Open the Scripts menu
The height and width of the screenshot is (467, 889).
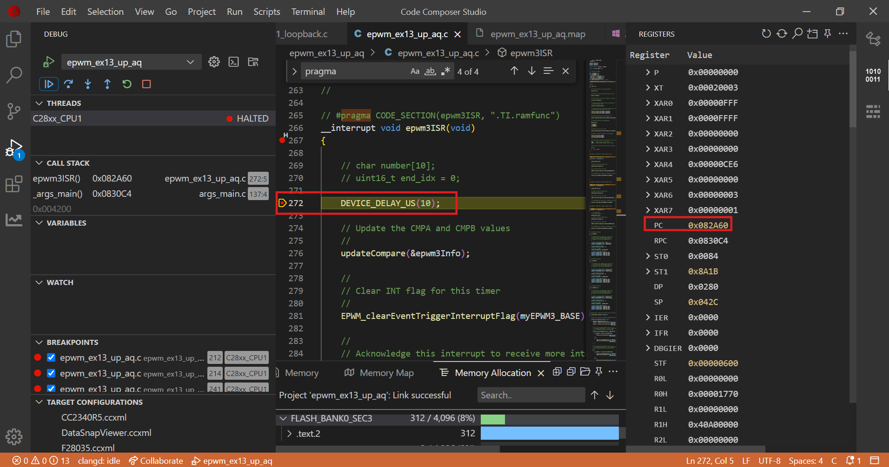click(x=267, y=12)
